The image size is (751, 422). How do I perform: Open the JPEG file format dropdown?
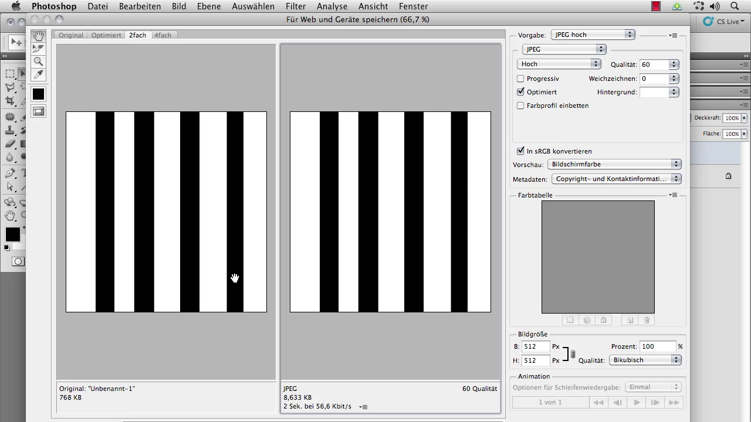(x=564, y=49)
